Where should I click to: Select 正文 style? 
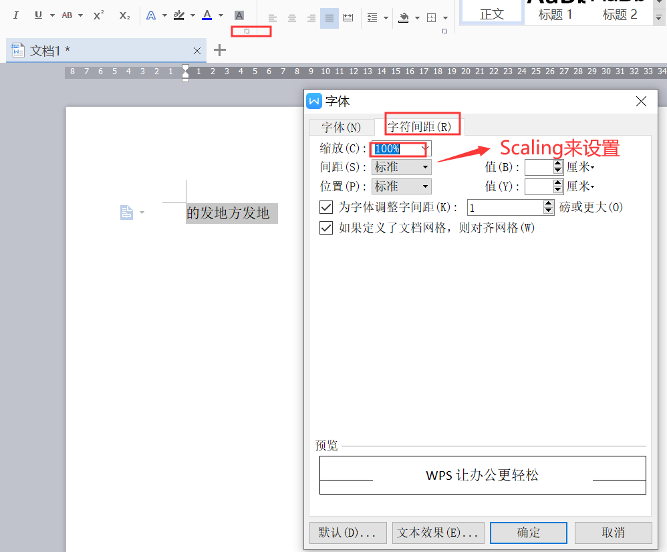point(492,12)
